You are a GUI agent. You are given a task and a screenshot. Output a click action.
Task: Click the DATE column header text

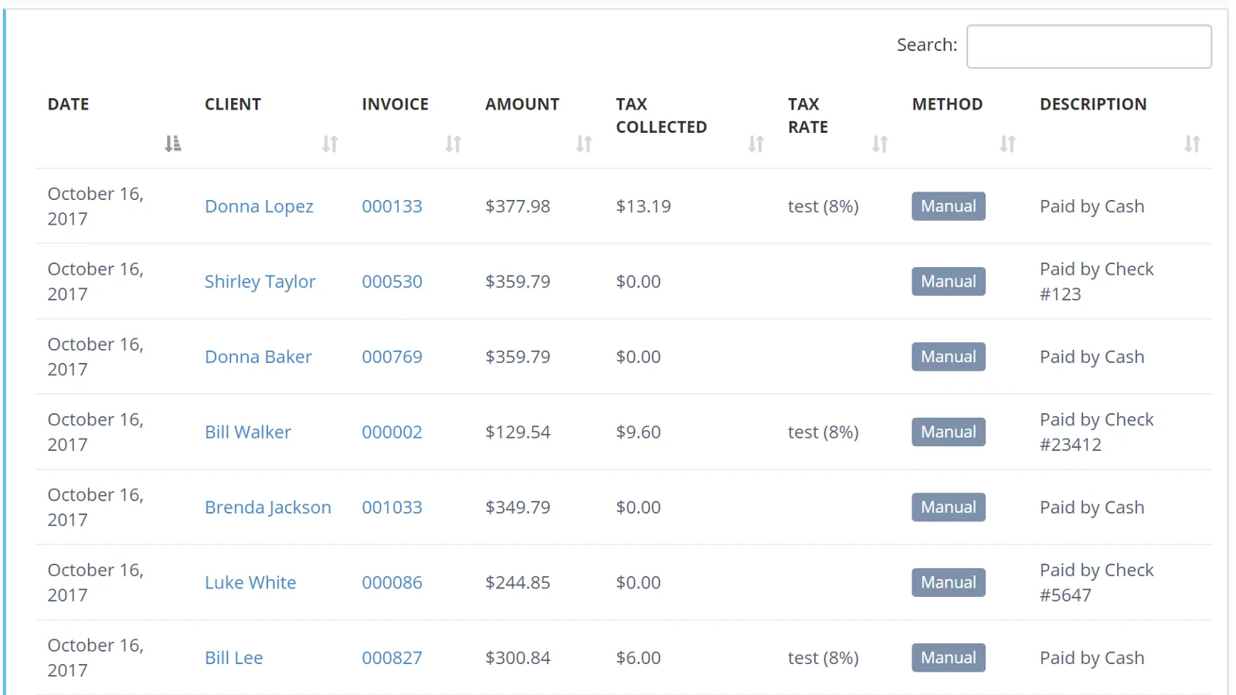[69, 104]
